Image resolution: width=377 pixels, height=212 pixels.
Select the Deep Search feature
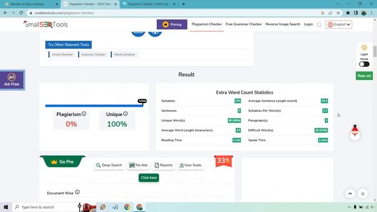tap(109, 165)
